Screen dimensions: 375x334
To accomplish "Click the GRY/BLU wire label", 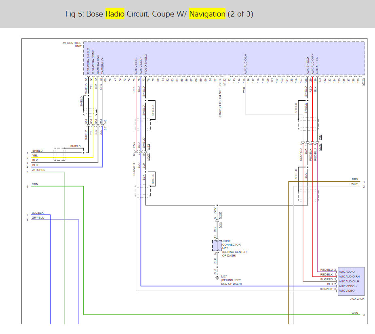I will (38, 218).
